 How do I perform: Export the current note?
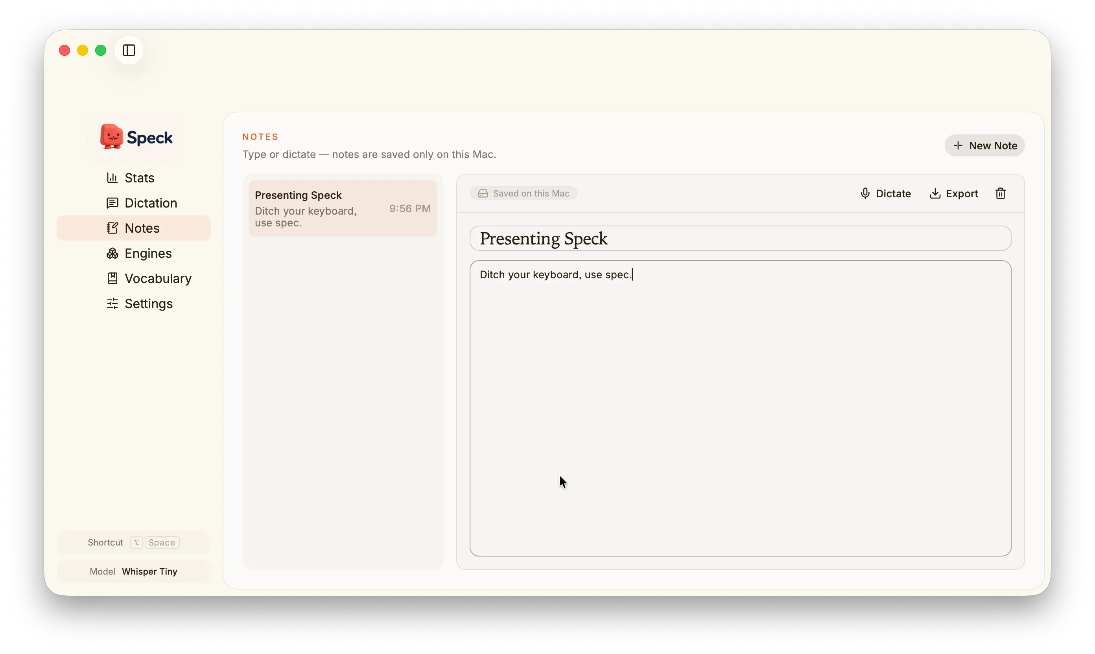click(953, 193)
